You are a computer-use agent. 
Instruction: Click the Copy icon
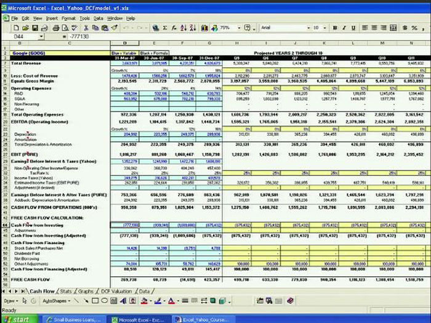point(95,28)
